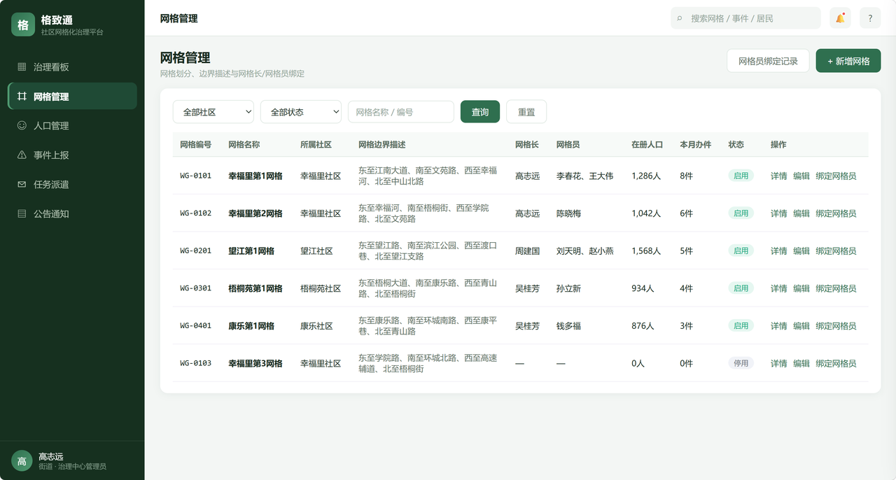This screenshot has height=480, width=896.
Task: Click the 查询 search button
Action: coord(480,112)
